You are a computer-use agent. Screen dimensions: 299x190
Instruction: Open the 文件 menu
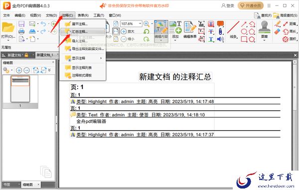[6, 15]
